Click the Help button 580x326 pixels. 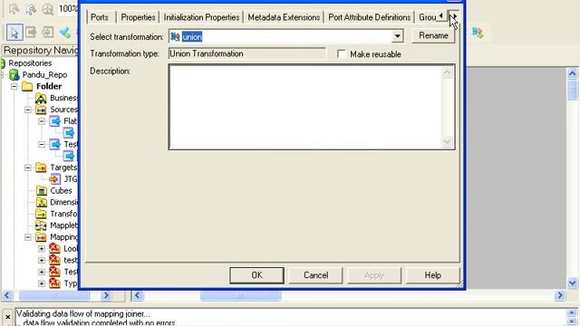coord(433,275)
